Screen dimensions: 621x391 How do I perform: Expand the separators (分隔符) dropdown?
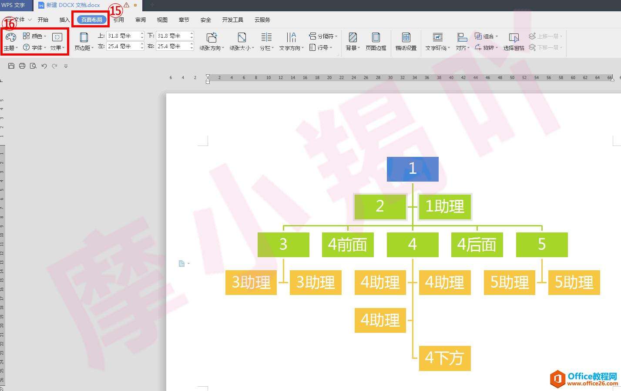point(323,36)
